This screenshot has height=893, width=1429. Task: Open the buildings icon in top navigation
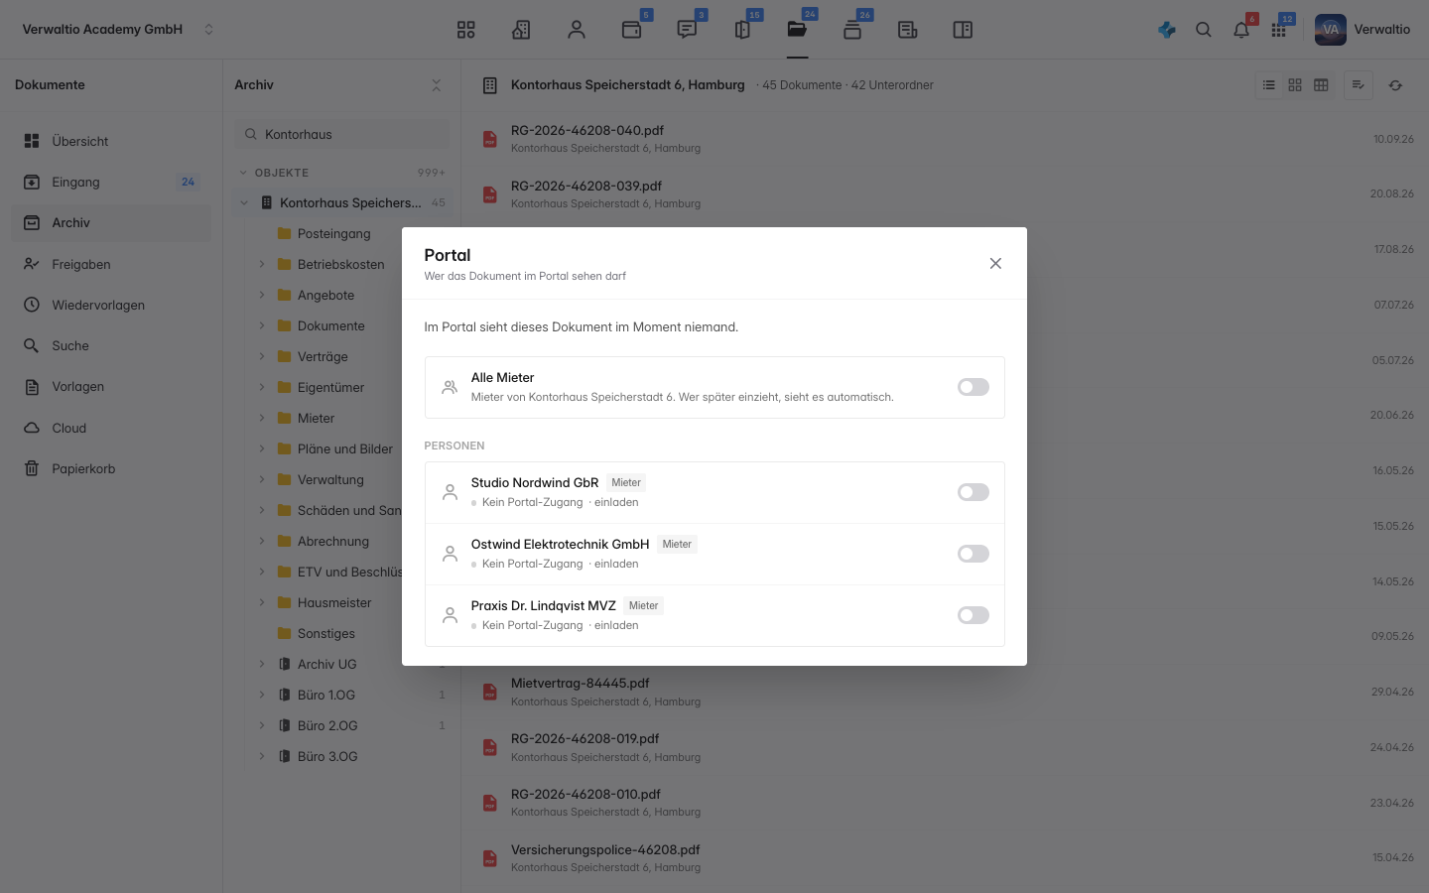tap(521, 30)
